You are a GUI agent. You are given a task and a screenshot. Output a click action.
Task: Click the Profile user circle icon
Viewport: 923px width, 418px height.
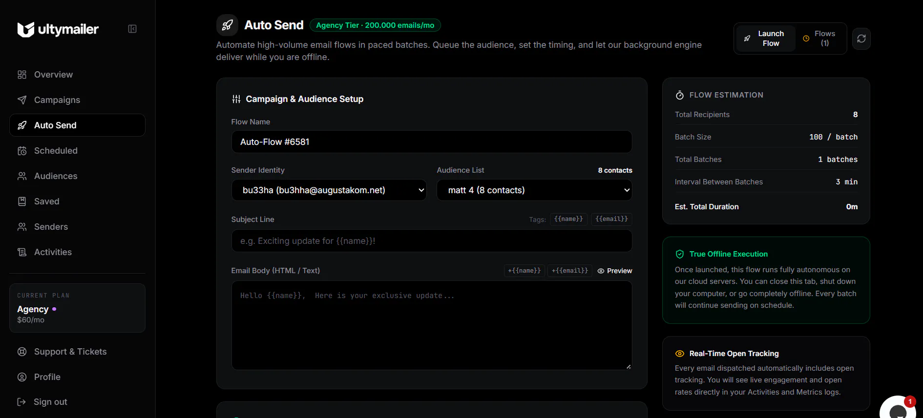point(22,377)
